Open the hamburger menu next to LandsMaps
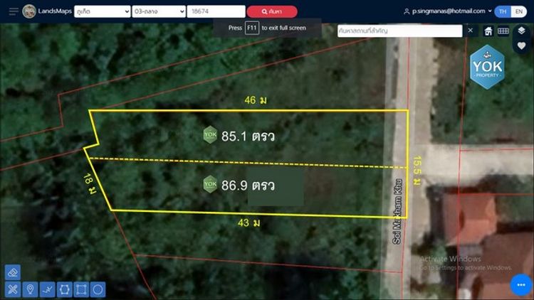This screenshot has height=300, width=534. pyautogui.click(x=14, y=11)
